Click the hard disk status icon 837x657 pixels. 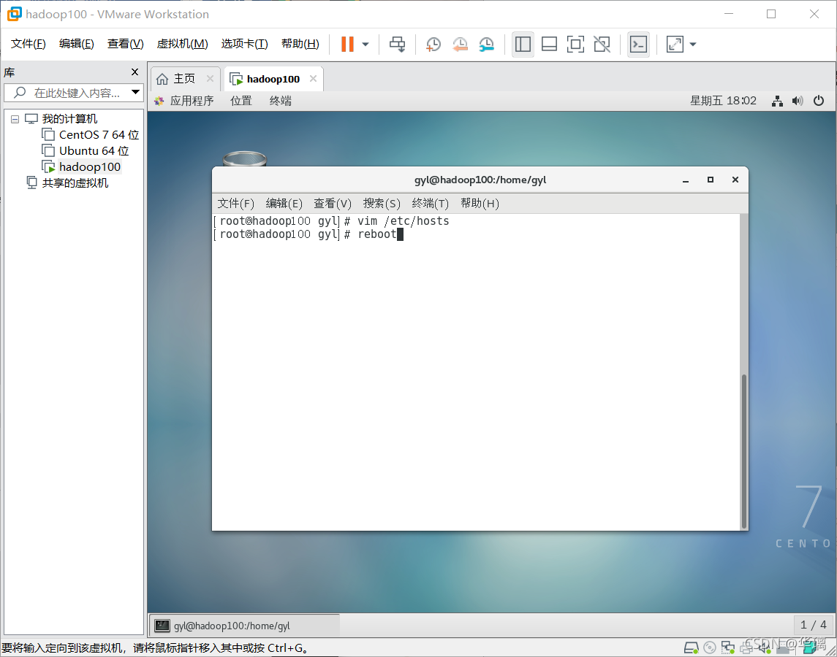coord(692,648)
